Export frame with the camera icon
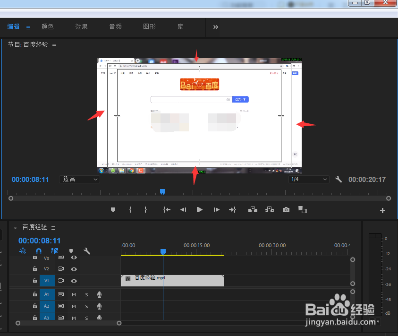Image resolution: width=398 pixels, height=336 pixels. coord(286,210)
